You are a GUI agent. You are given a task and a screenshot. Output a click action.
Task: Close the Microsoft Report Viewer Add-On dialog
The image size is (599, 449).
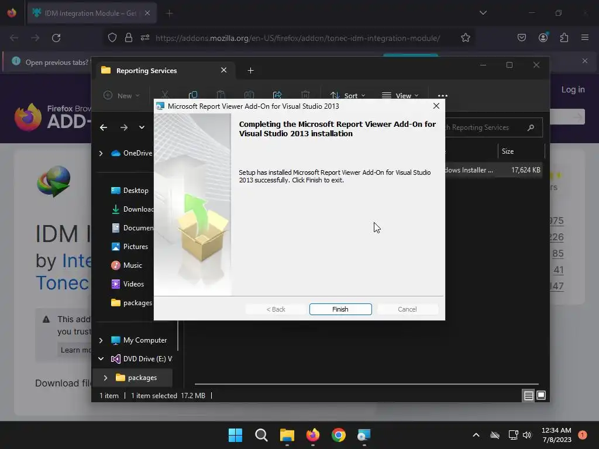(436, 106)
